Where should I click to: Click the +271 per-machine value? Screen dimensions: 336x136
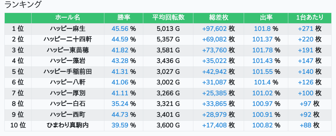(x=306, y=29)
